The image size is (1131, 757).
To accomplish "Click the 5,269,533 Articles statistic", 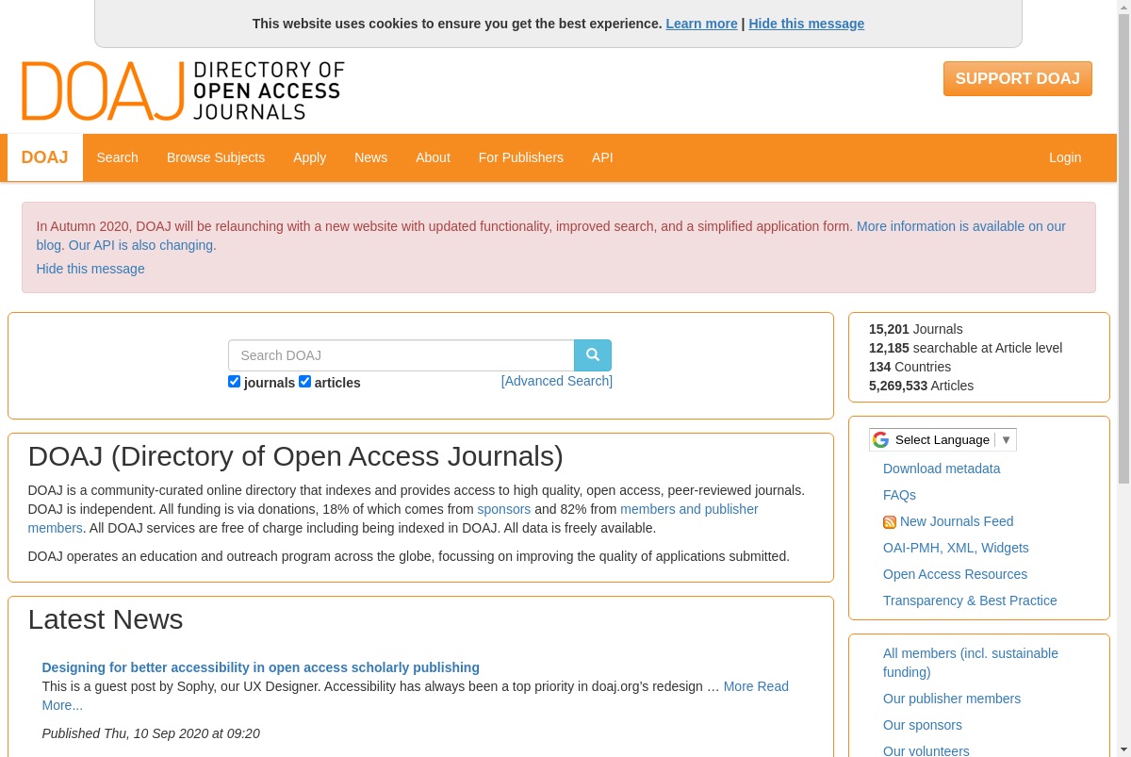I will [921, 386].
